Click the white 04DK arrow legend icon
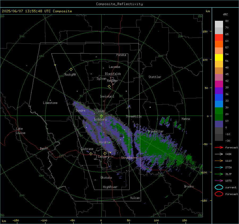 (x=219, y=154)
